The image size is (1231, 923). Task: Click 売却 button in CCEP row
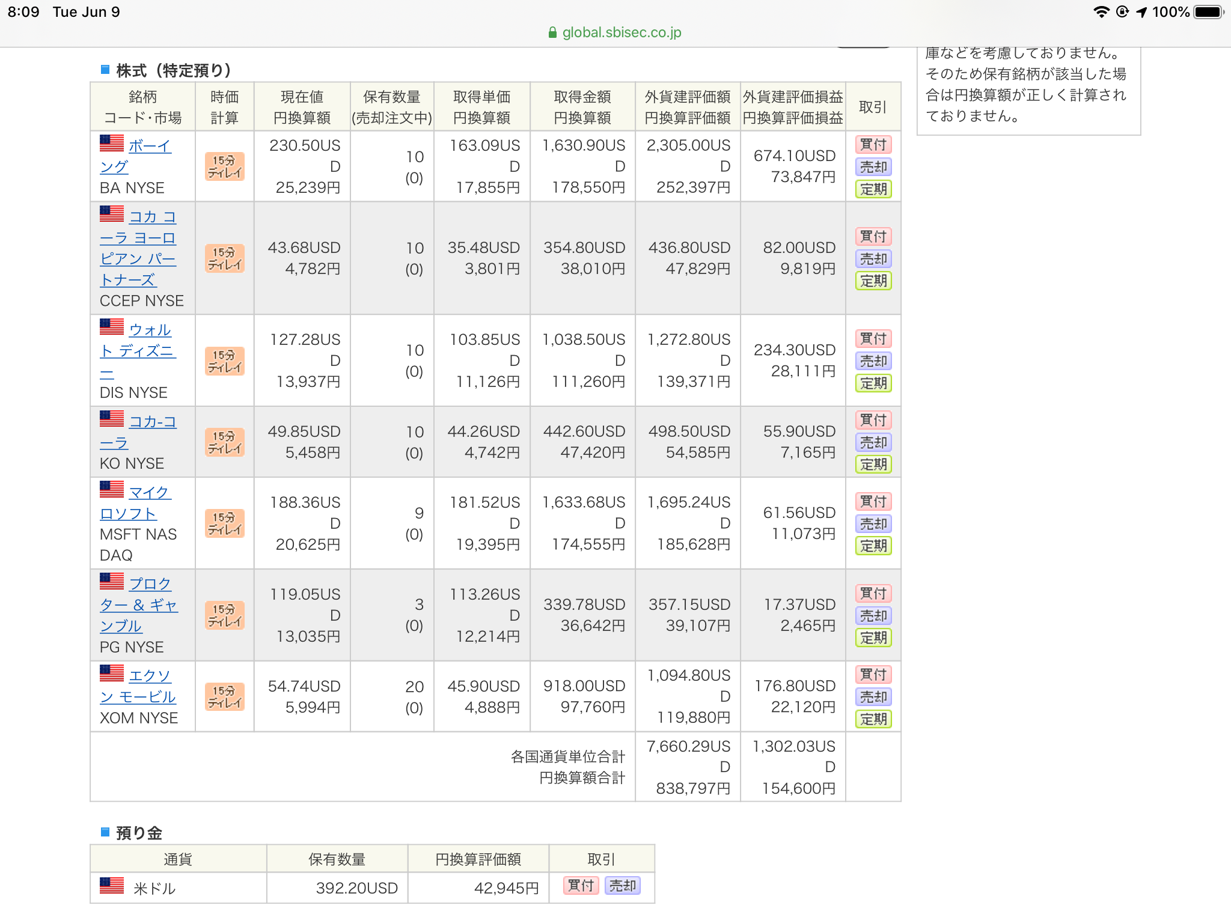coord(873,259)
